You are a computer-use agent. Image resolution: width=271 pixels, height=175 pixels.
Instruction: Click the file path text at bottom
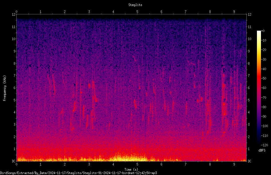point(78,173)
